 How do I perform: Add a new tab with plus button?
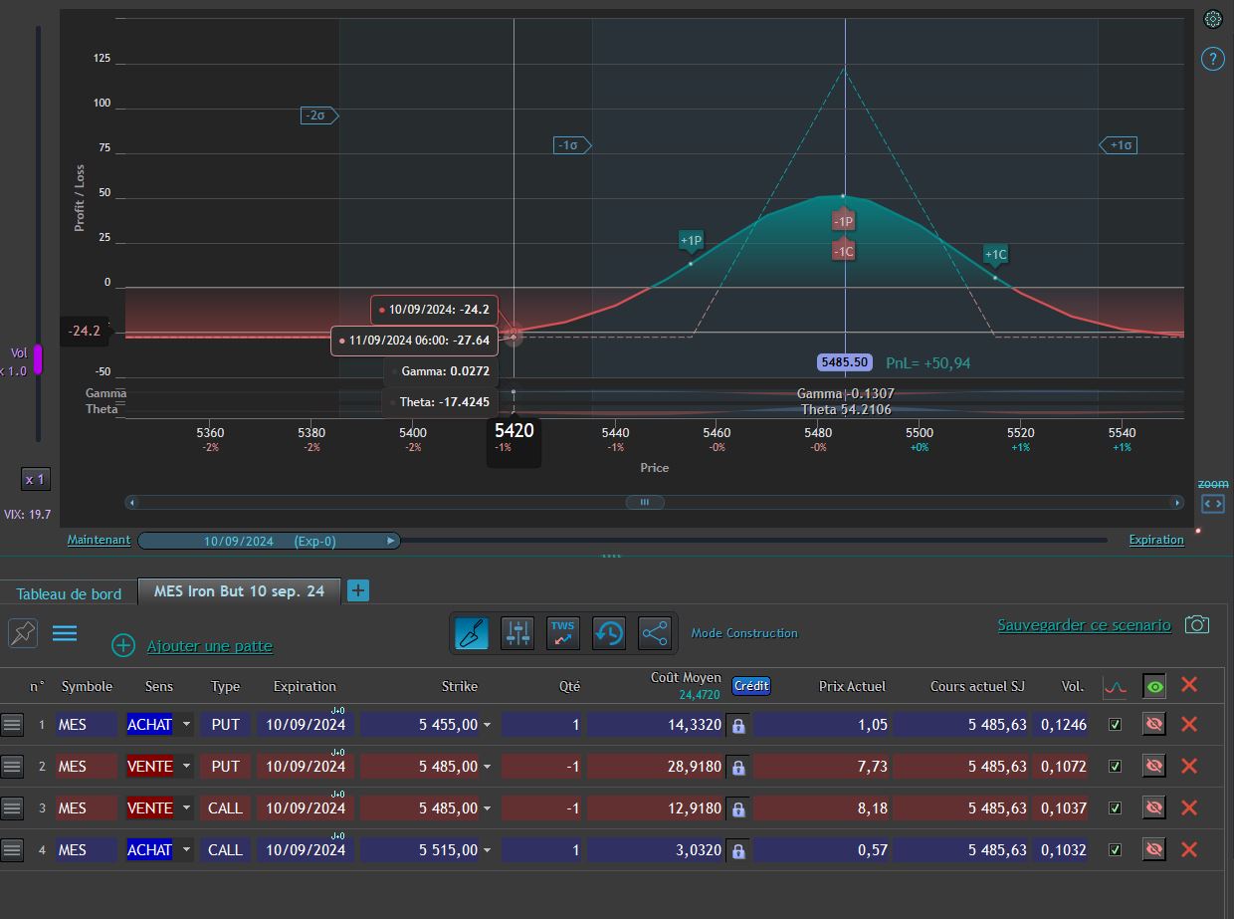358,590
